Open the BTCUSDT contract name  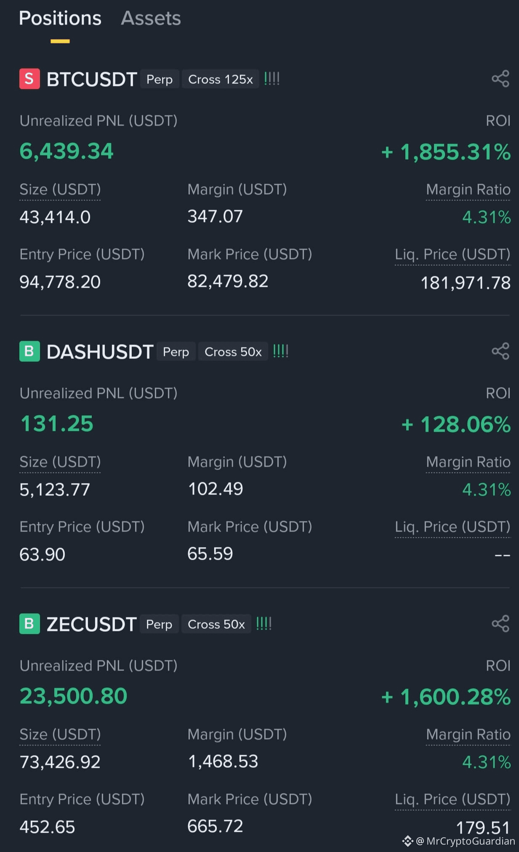click(92, 79)
